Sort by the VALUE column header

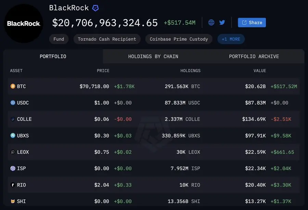pos(260,71)
